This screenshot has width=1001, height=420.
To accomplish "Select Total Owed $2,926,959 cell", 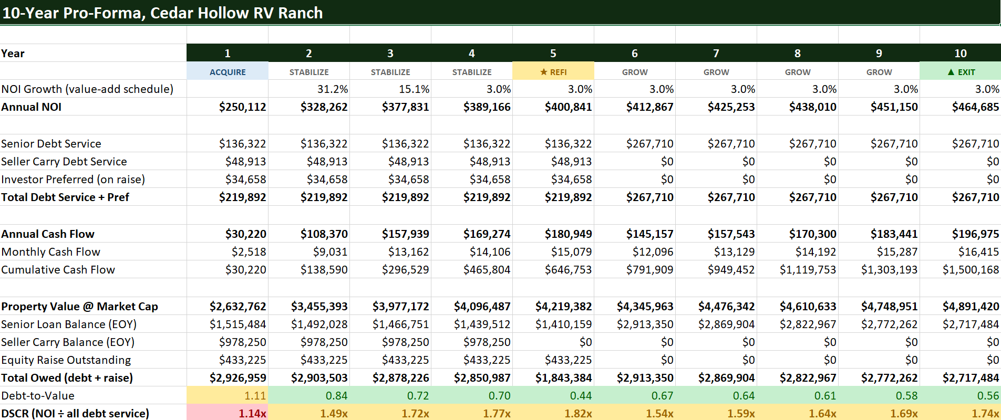I will tap(228, 378).
